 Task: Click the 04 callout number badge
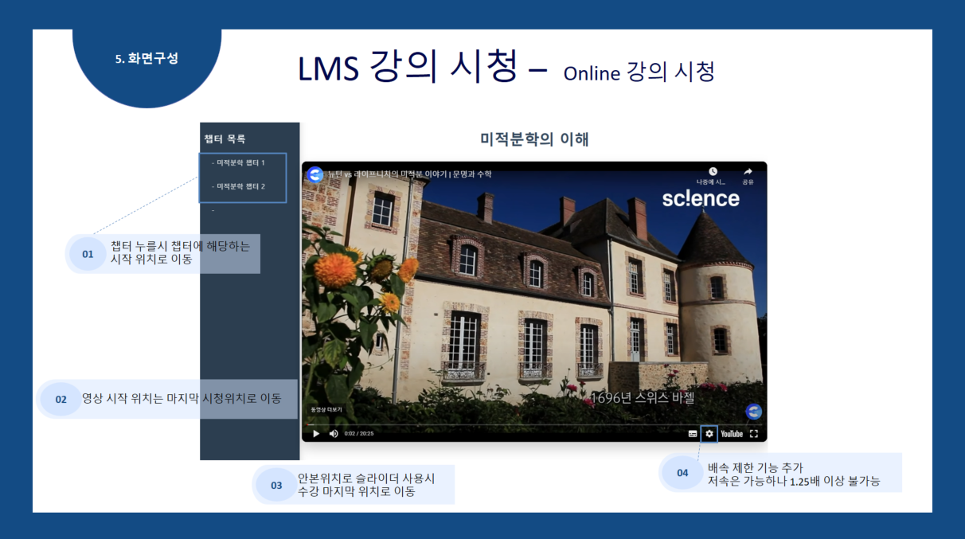pos(682,473)
